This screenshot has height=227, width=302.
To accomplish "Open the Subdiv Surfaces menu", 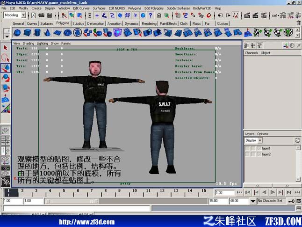I will (178, 8).
